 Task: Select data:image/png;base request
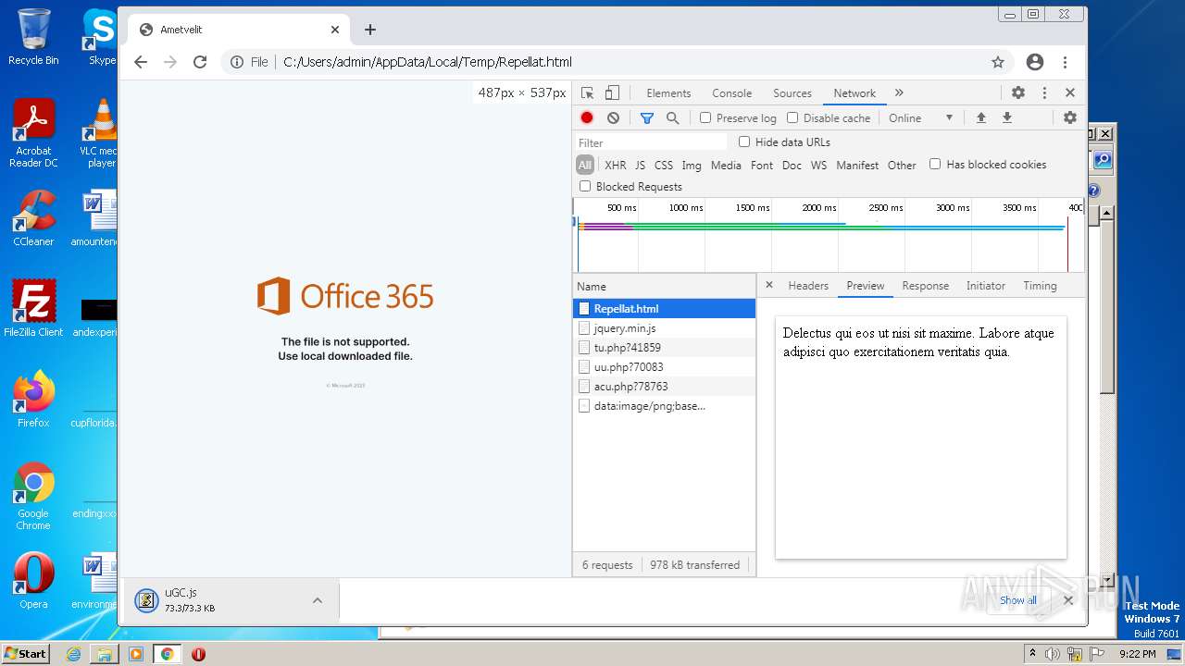(x=664, y=405)
